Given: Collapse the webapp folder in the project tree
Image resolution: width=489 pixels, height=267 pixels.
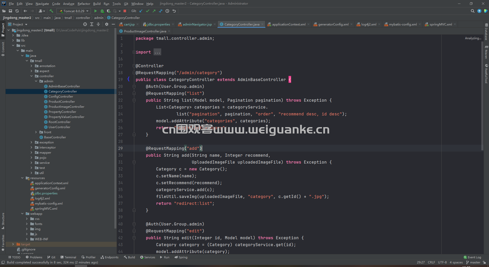Looking at the screenshot, I should point(22,214).
